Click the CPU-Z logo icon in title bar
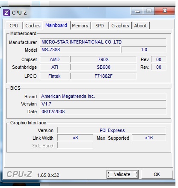Viewport: 178px width, 188px height. (6, 13)
